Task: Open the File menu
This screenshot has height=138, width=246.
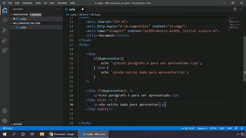Action: pyautogui.click(x=10, y=3)
